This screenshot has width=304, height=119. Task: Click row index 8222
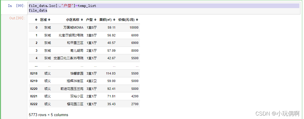[x=34, y=104]
